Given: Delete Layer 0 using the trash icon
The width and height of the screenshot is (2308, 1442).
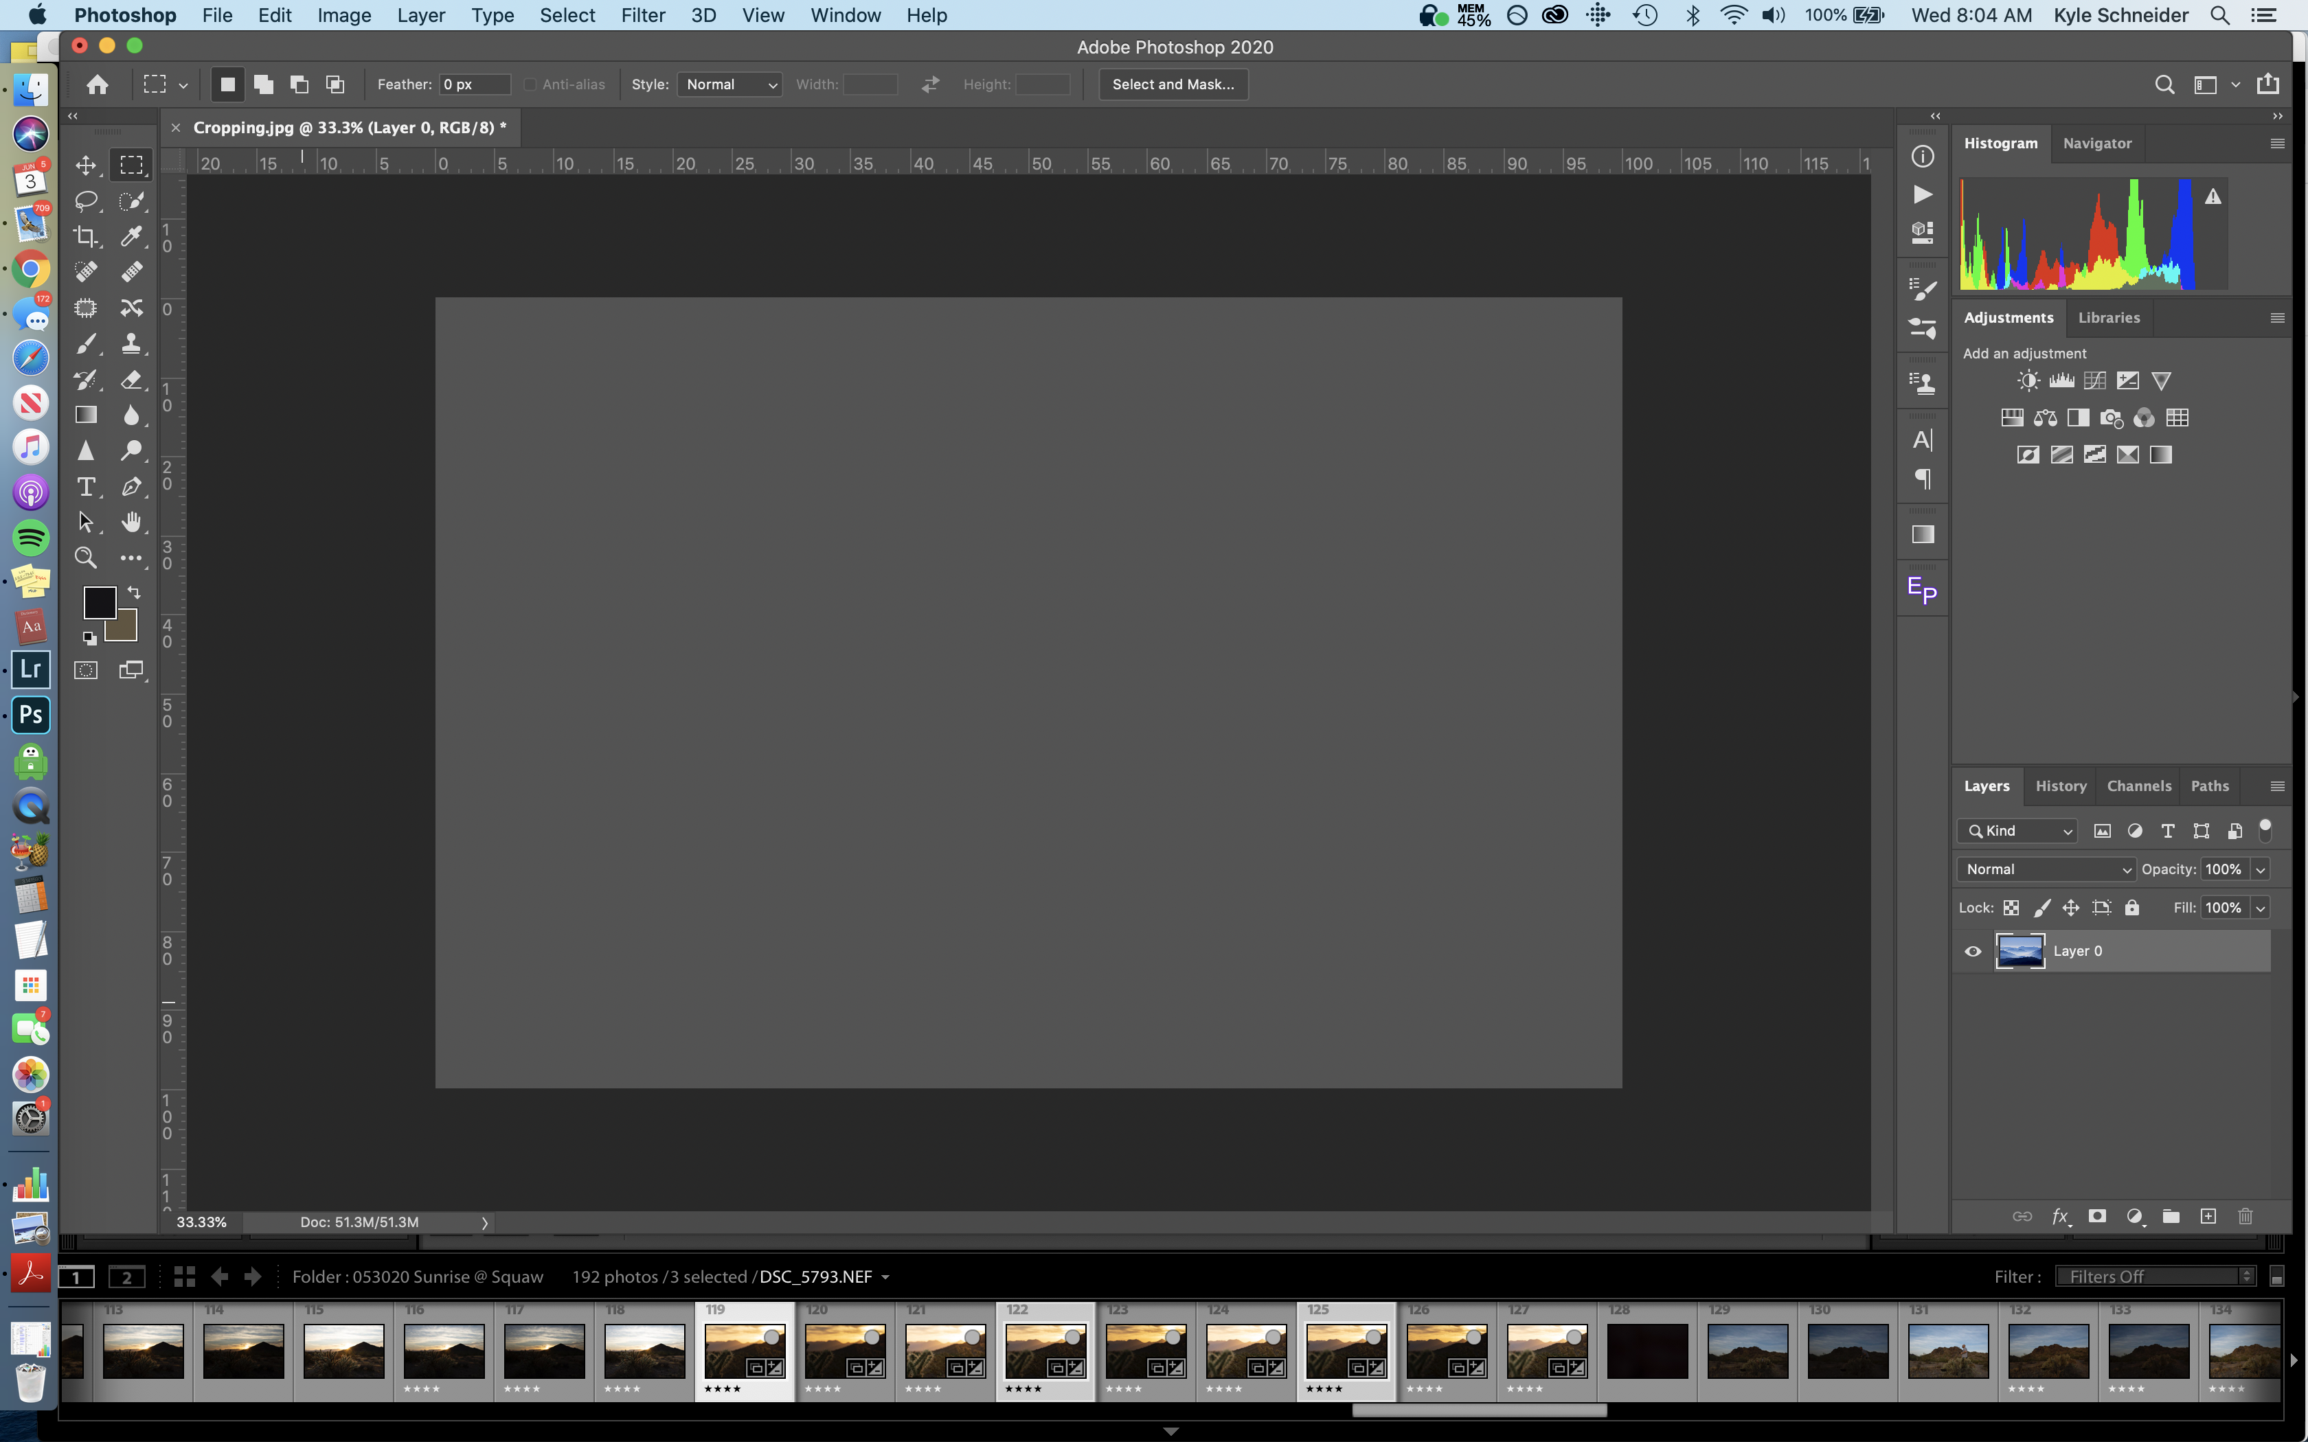Looking at the screenshot, I should [2246, 1216].
